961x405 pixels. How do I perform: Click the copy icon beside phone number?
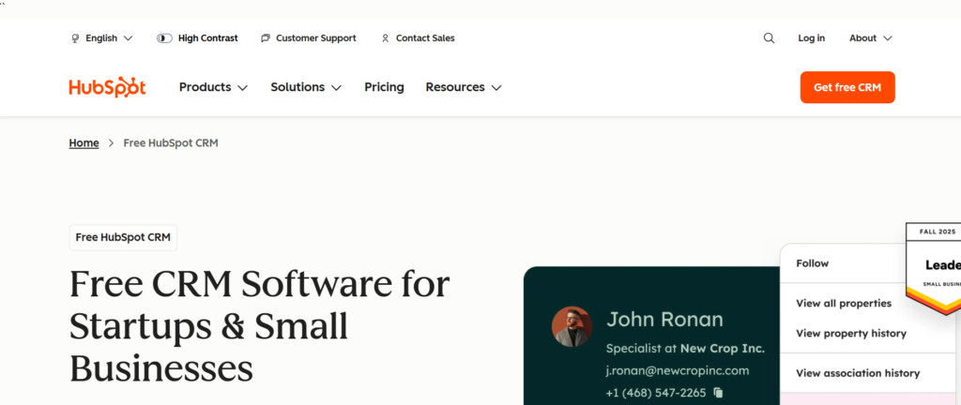pyautogui.click(x=719, y=393)
